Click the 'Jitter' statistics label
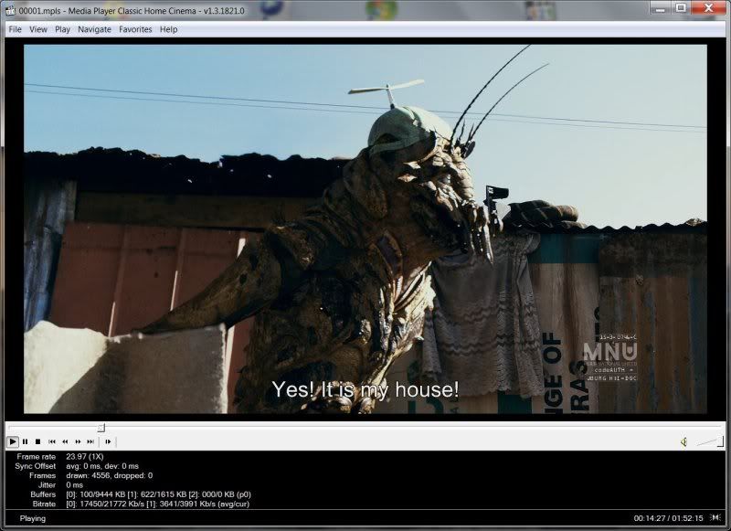Image resolution: width=731 pixels, height=531 pixels. (x=47, y=485)
